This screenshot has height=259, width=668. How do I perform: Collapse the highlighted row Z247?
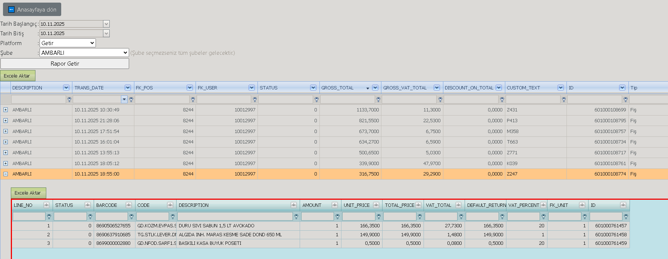[6, 174]
